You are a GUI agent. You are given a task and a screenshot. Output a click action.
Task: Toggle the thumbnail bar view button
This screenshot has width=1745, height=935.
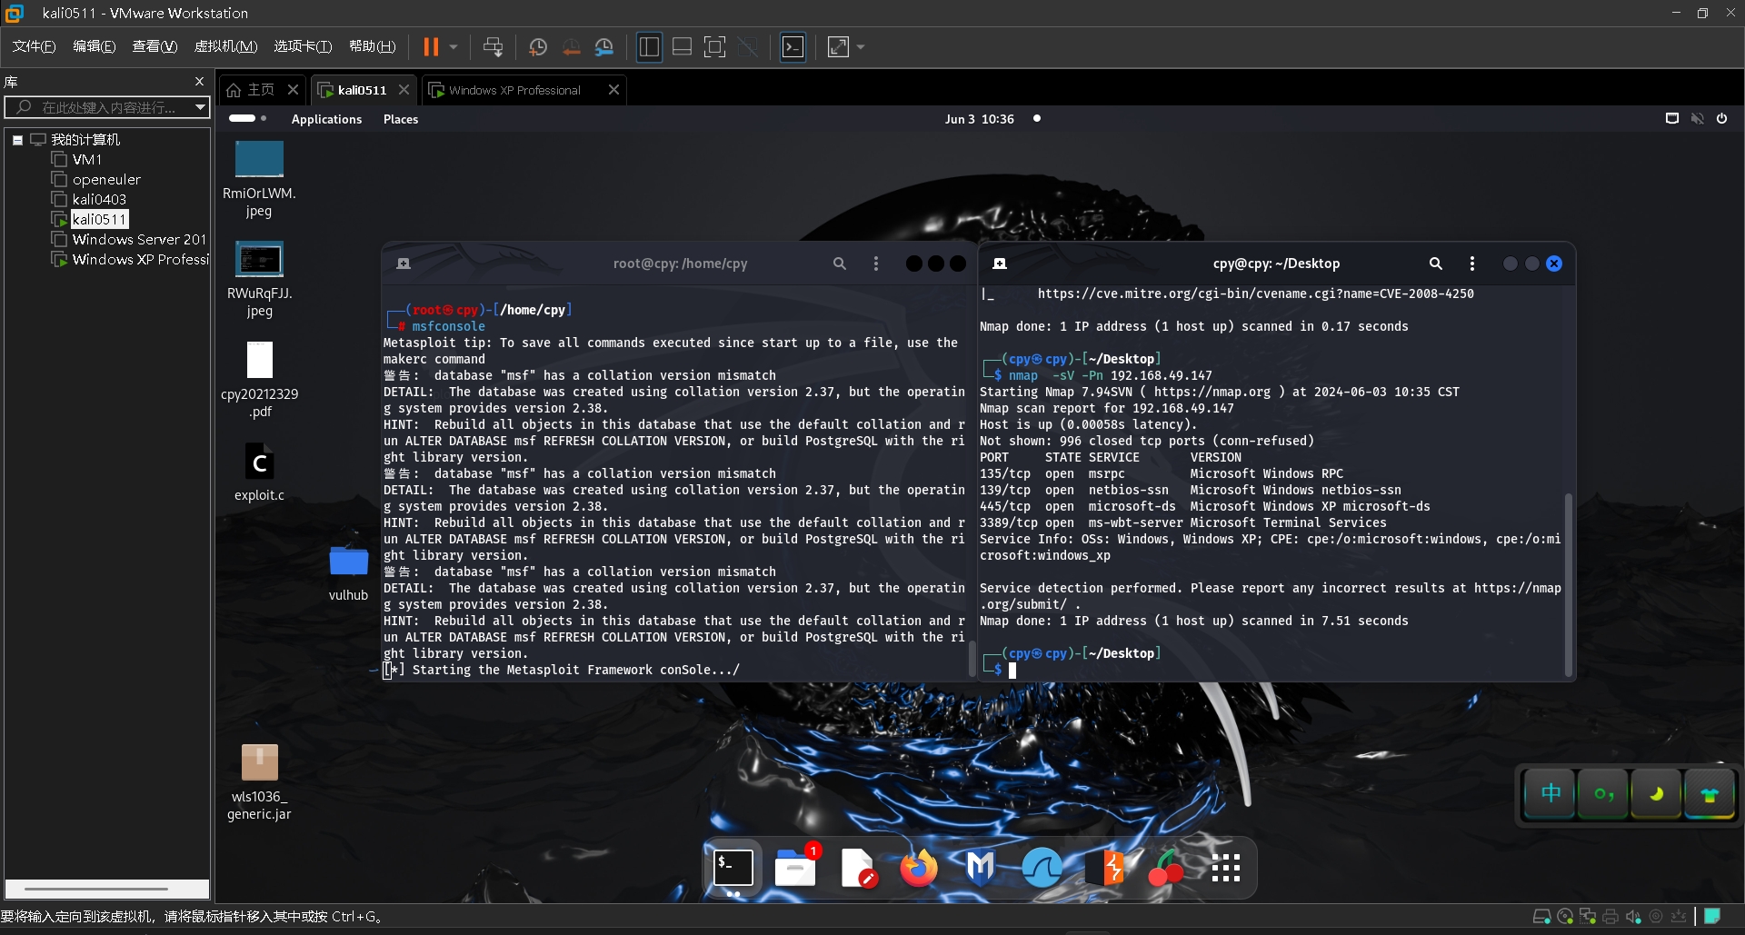tap(682, 47)
